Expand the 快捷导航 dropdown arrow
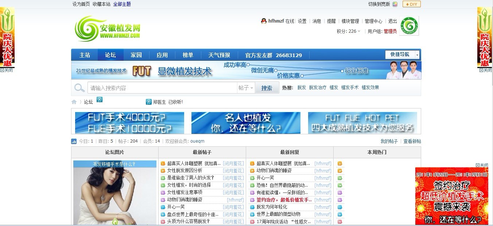The image size is (493, 226). click(x=418, y=55)
